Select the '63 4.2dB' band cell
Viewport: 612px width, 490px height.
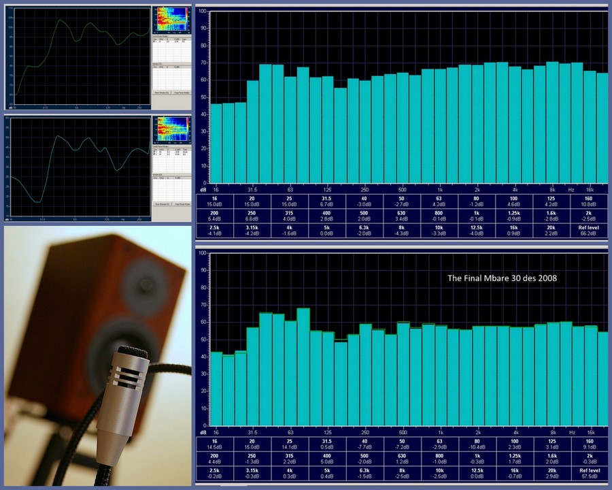(x=439, y=201)
